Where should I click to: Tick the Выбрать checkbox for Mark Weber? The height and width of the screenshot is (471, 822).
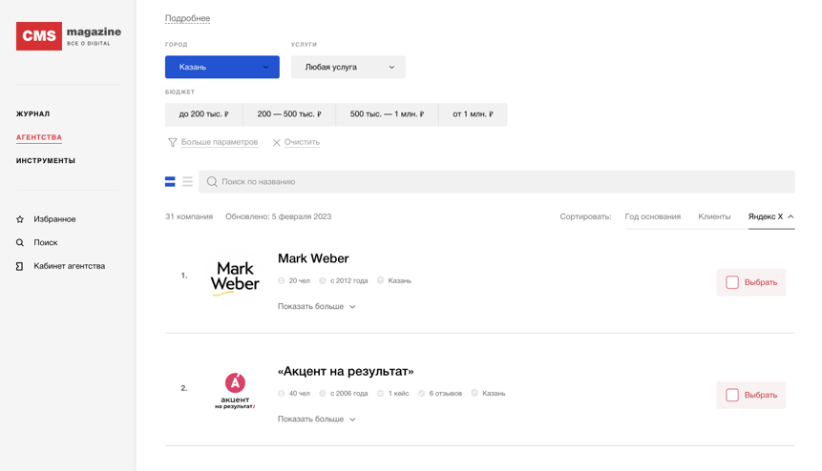[x=732, y=282]
